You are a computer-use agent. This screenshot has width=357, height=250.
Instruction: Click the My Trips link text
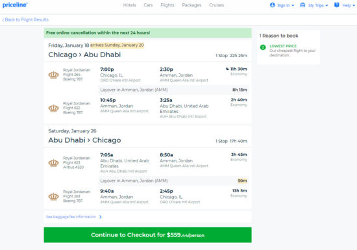tap(316, 5)
